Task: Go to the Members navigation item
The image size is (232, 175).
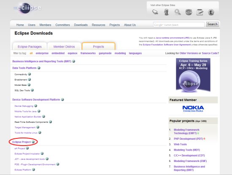Action: (x=45, y=25)
